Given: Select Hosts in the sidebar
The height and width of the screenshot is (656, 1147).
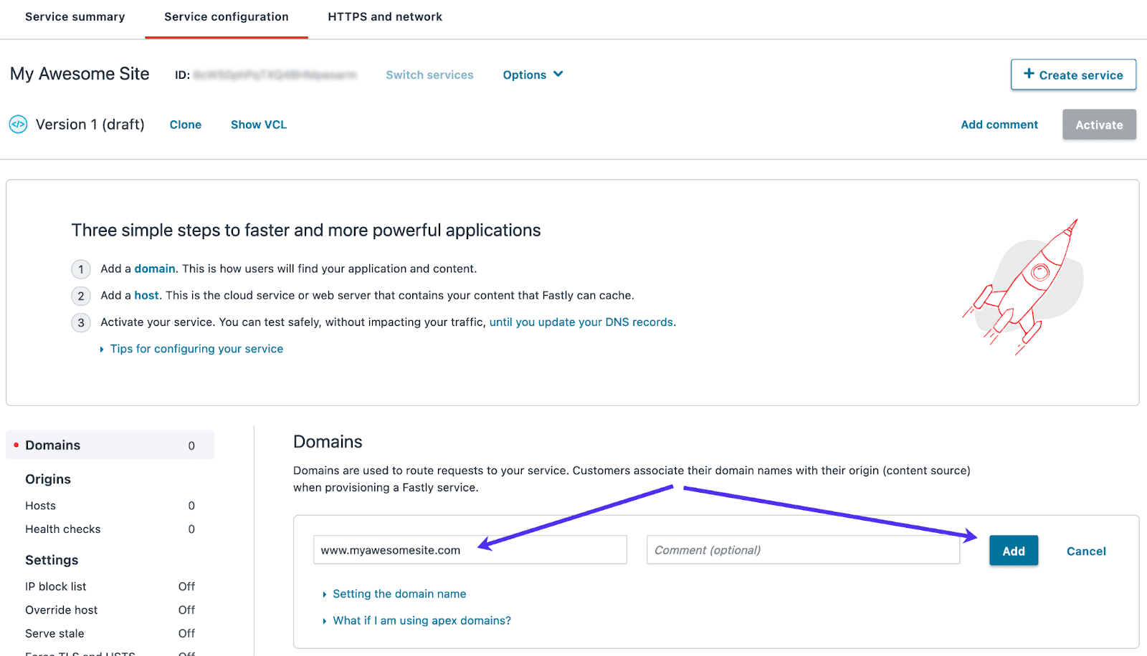Looking at the screenshot, I should point(40,505).
